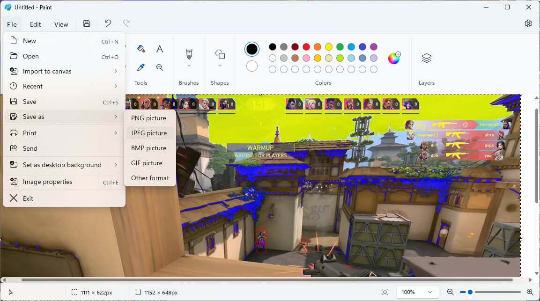Open the Layers panel icon

[426, 58]
